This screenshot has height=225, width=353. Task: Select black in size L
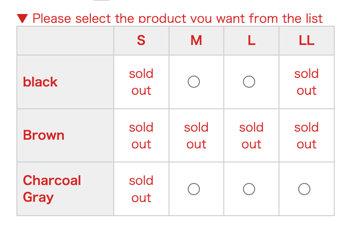(249, 82)
